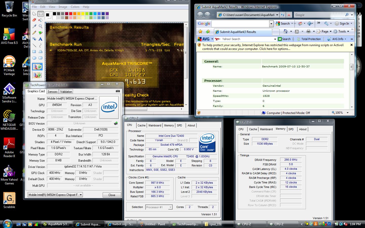The width and height of the screenshot is (365, 228).
Task: Select the Ellipse tool in Paint
Action: [34, 58]
